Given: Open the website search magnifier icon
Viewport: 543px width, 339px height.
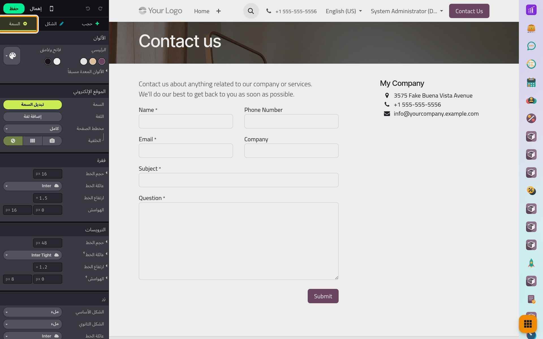Looking at the screenshot, I should click(251, 11).
